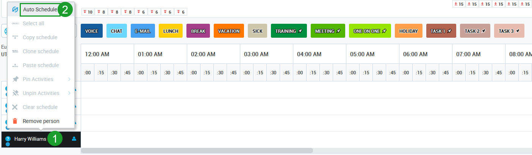Expand the Unpin Activities submenu arrow

tap(69, 93)
